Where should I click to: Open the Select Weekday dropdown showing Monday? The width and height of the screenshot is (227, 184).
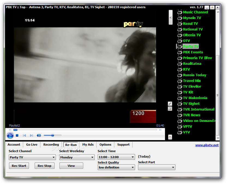(77, 157)
